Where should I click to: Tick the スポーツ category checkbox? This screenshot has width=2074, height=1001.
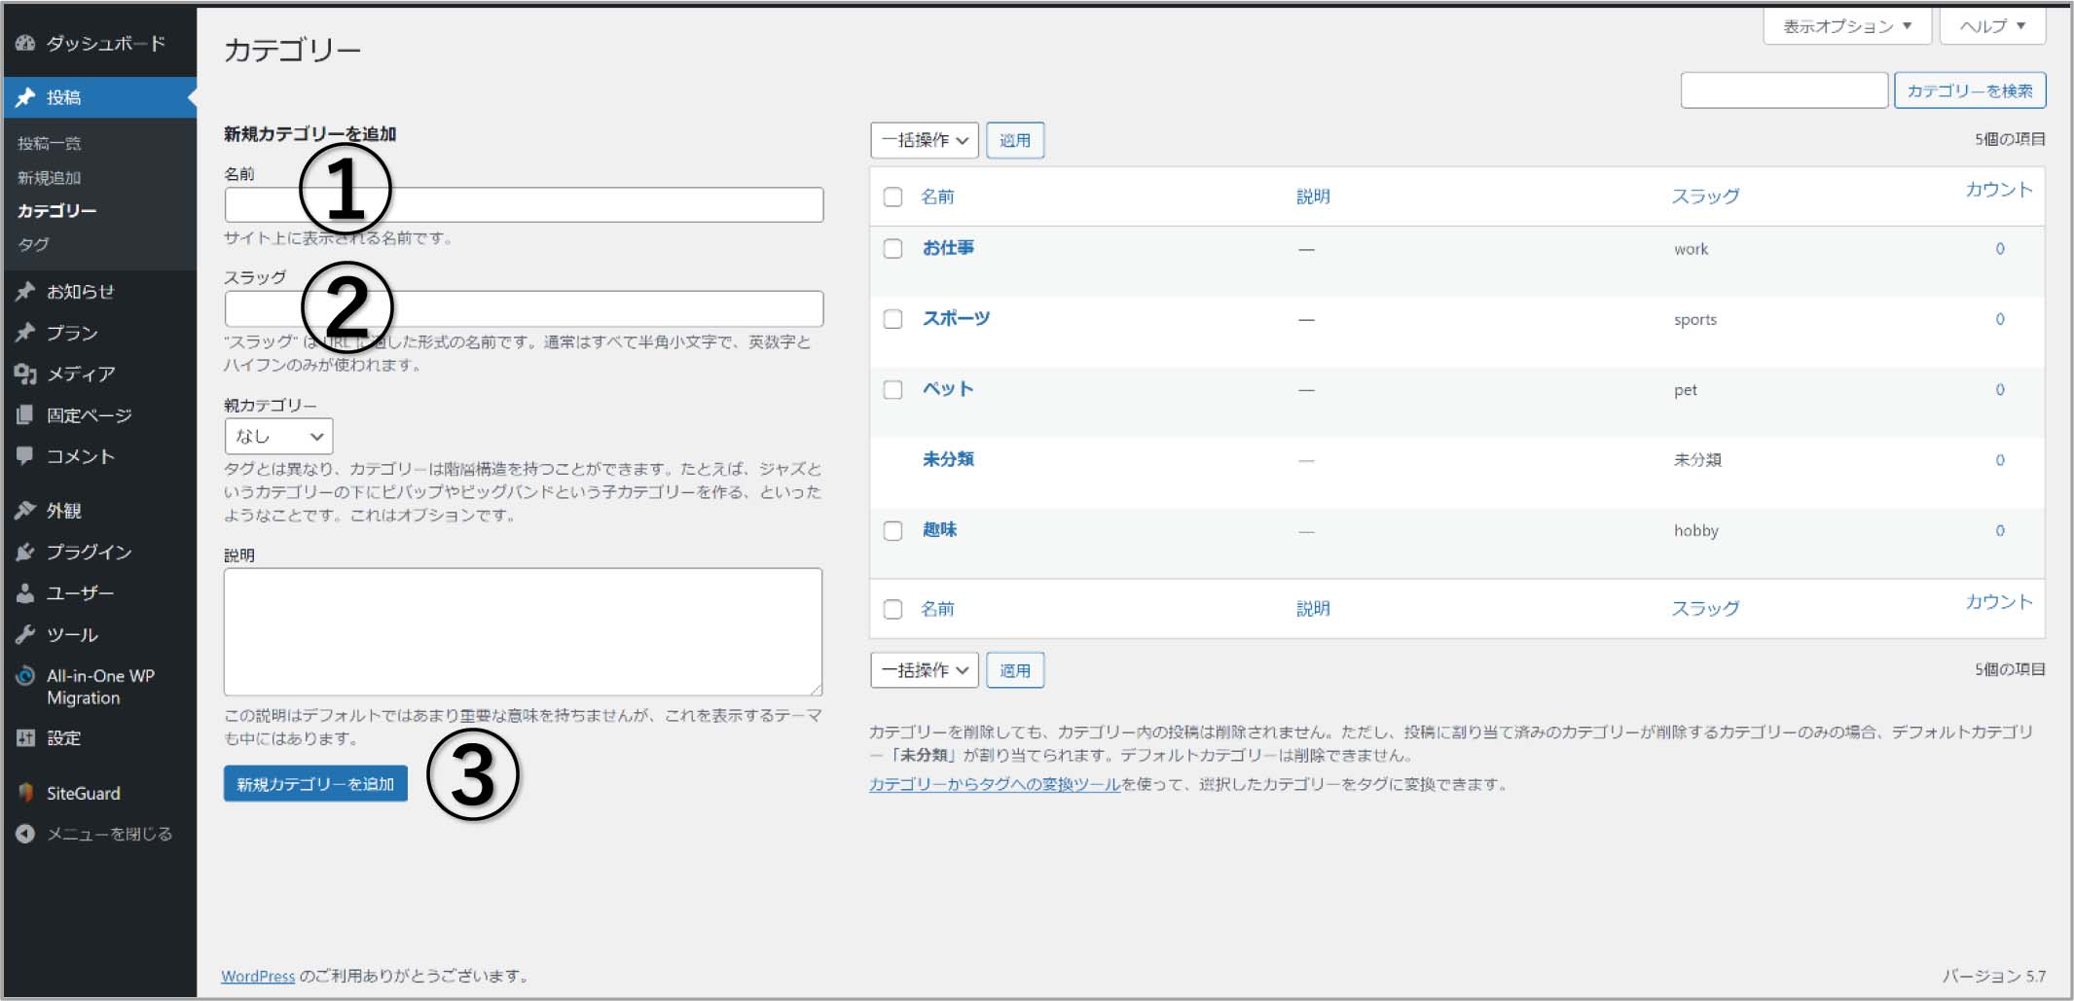pyautogui.click(x=892, y=319)
